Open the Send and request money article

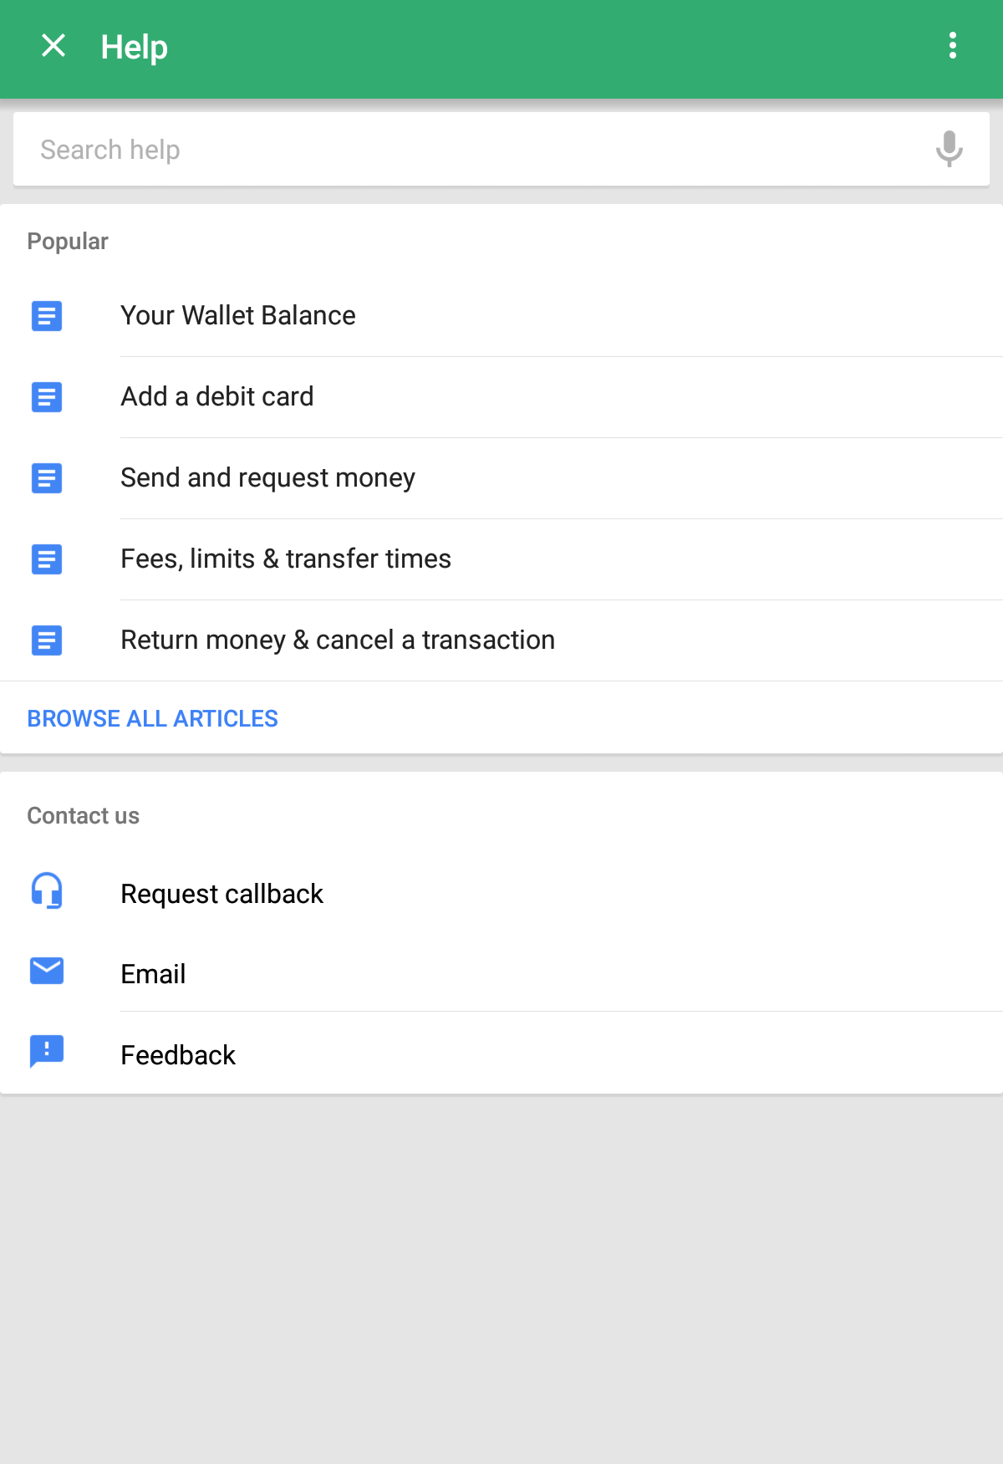tap(501, 478)
